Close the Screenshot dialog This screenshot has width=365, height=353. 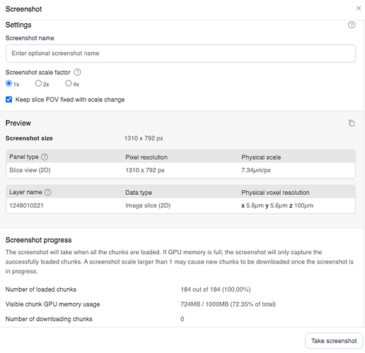(x=359, y=8)
